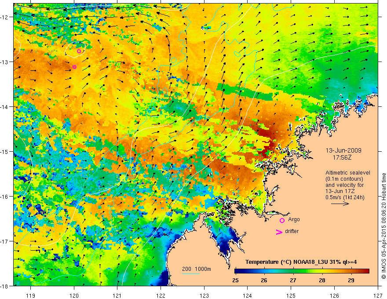Click the latitude axis label '-15'
Viewport: 387px width, 299px height.
click(x=5, y=152)
